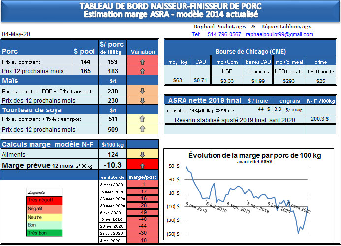Click the Aliments row variation arrow
This screenshot has height=246, width=341.
click(142, 155)
